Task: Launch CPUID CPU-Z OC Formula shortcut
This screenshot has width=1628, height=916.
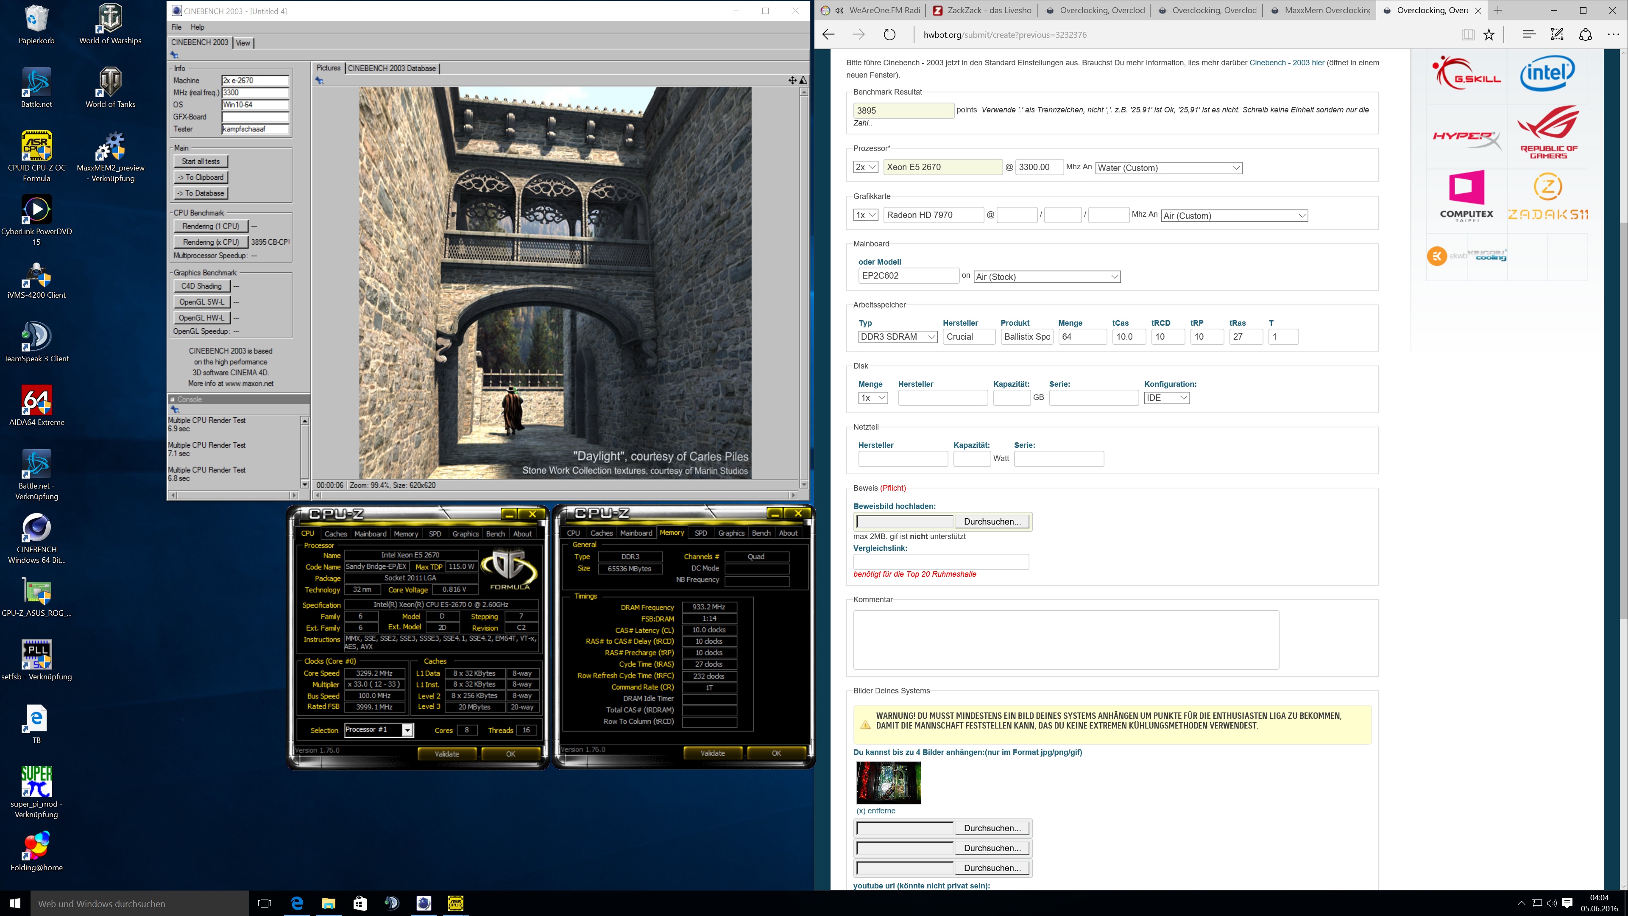Action: pos(36,156)
